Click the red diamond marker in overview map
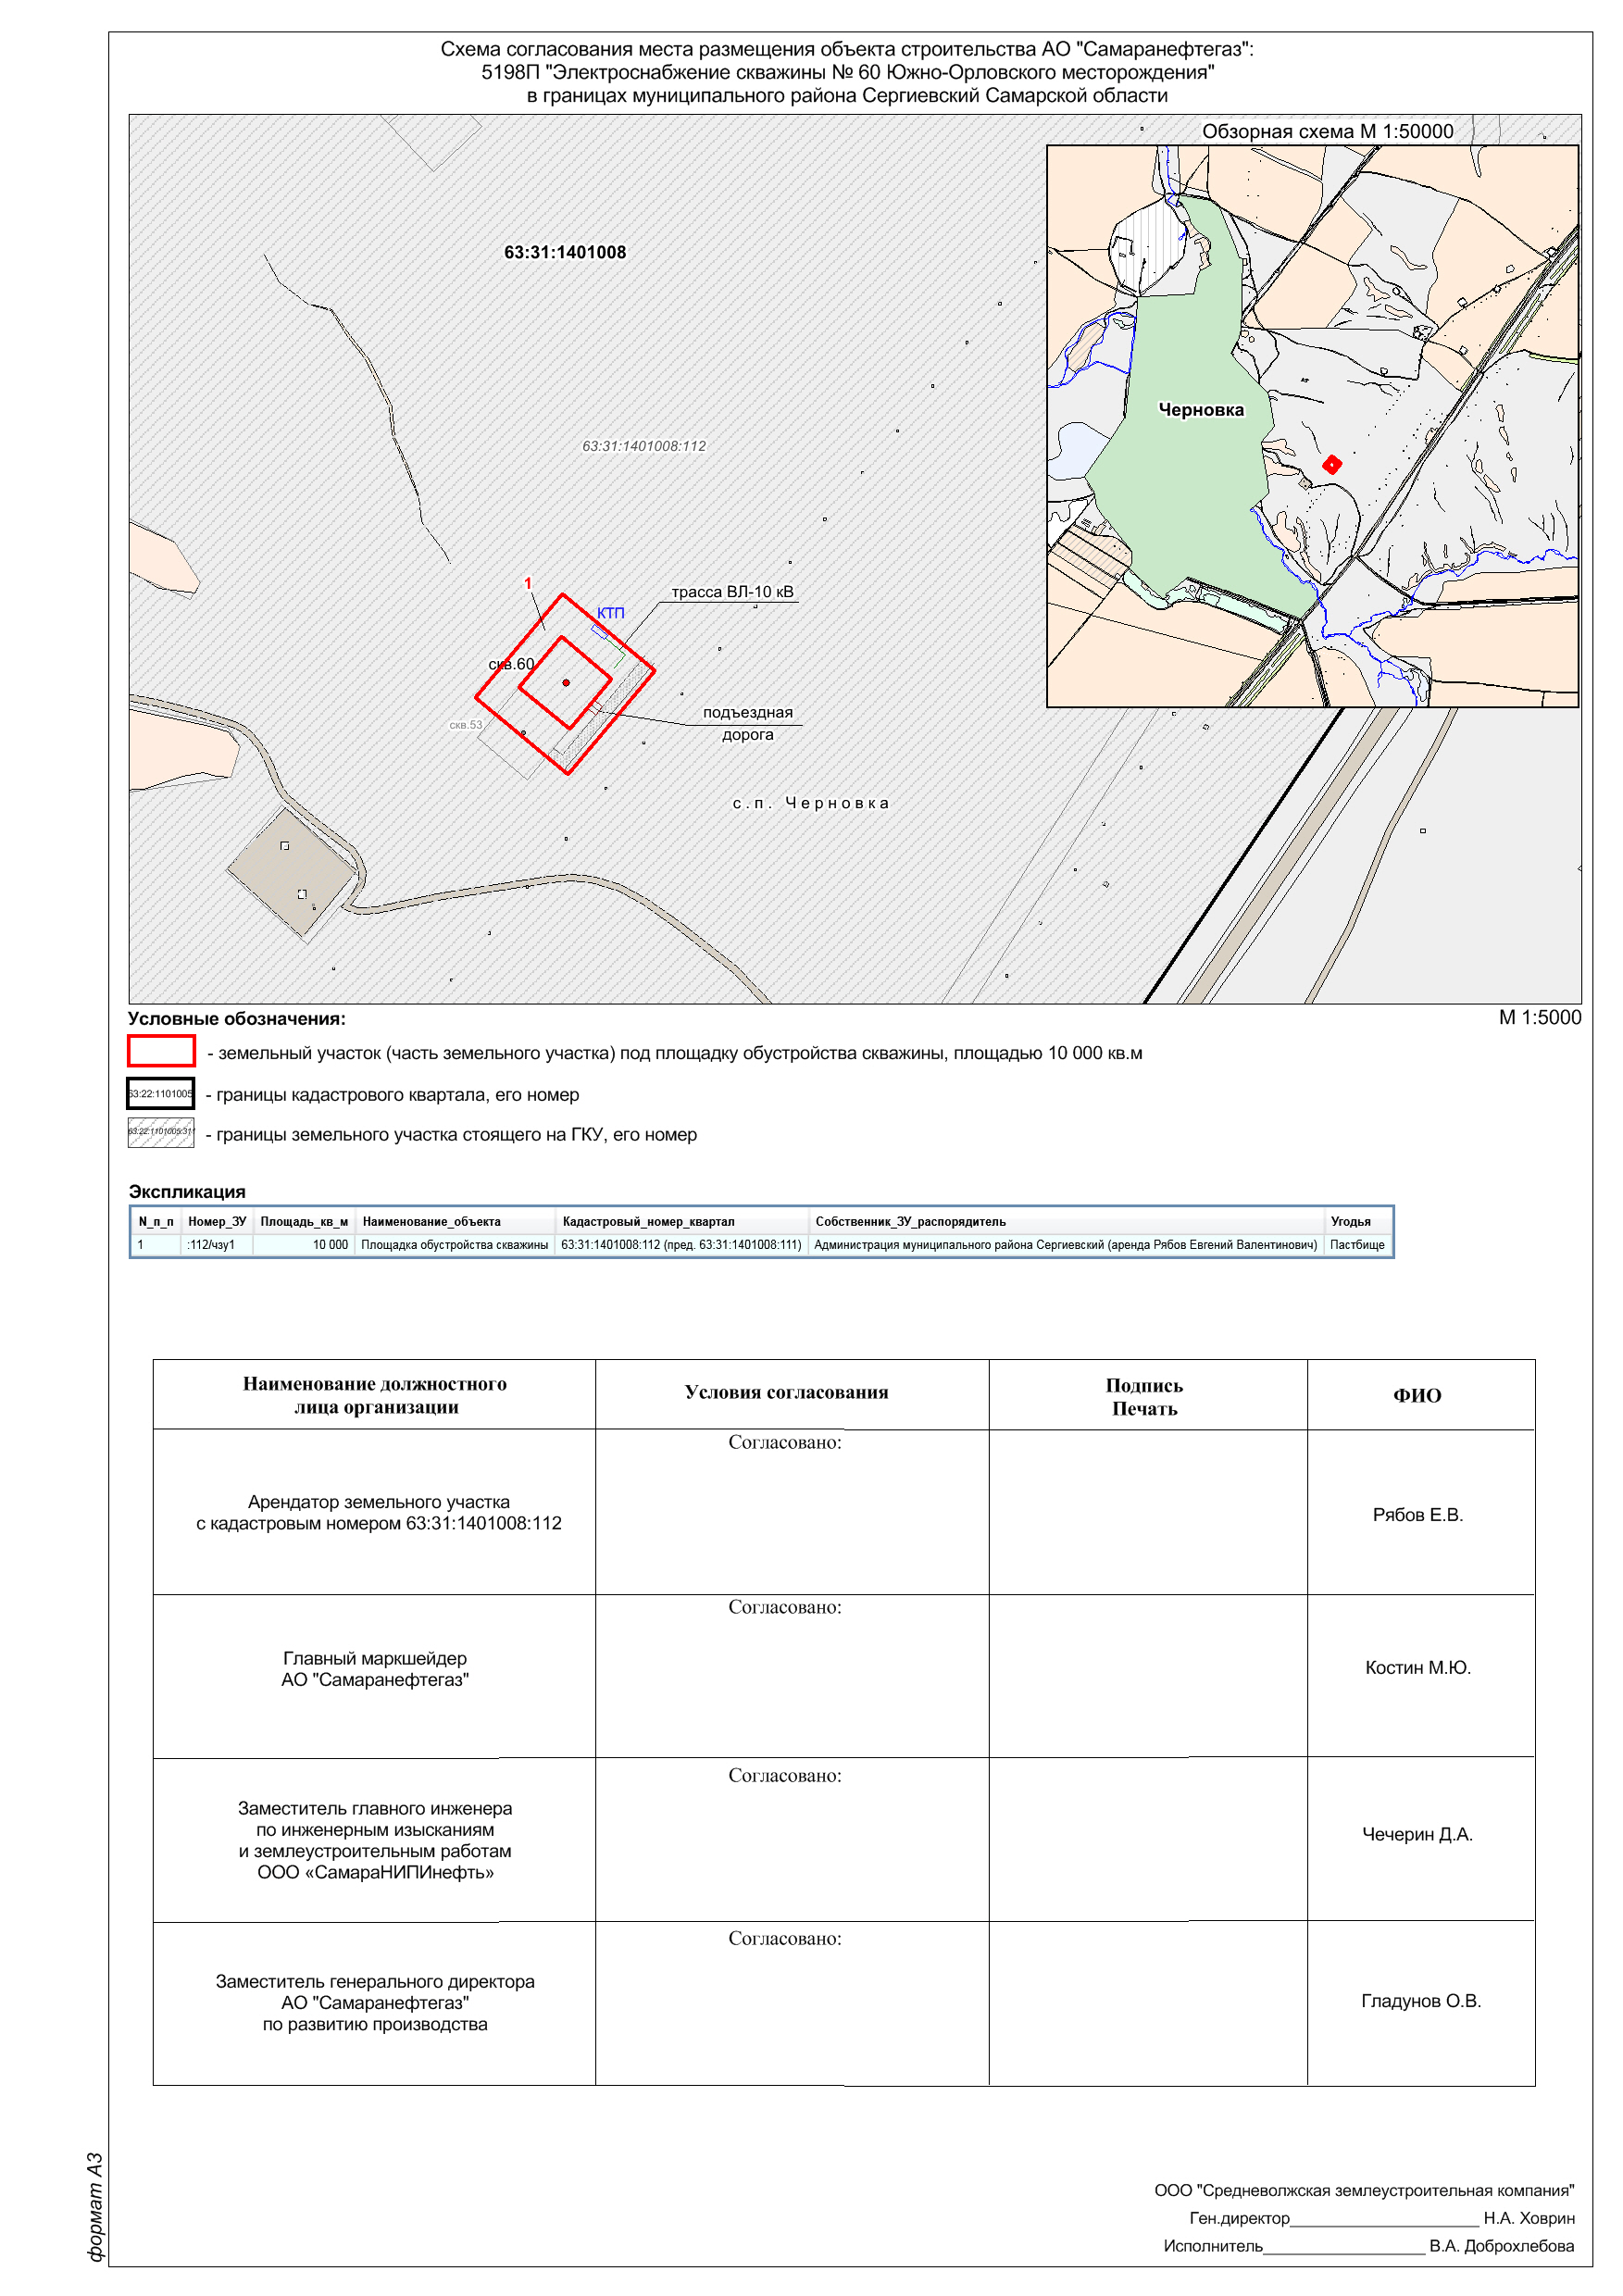 (x=1332, y=465)
